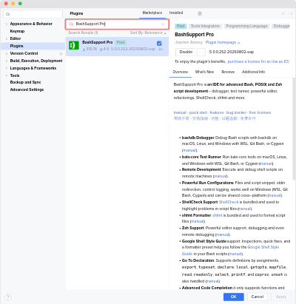The image size is (296, 304).
Task: Open manual link for Remote Development
Action: click(221, 176)
